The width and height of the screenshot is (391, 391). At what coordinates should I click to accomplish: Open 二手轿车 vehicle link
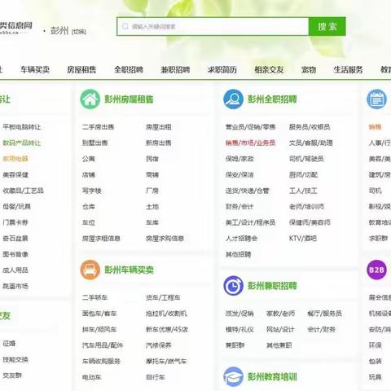pyautogui.click(x=94, y=297)
